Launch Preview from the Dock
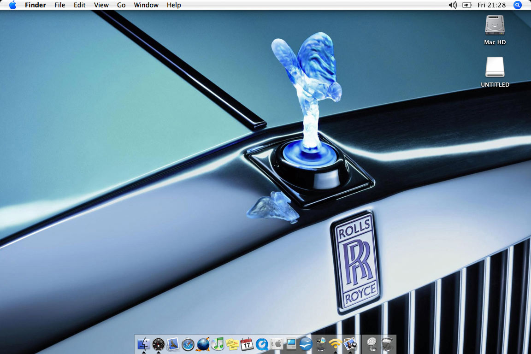 pos(350,344)
